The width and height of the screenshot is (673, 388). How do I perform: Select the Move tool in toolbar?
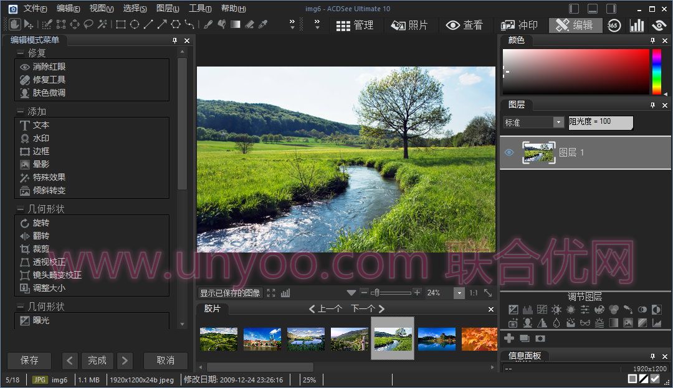pyautogui.click(x=28, y=24)
